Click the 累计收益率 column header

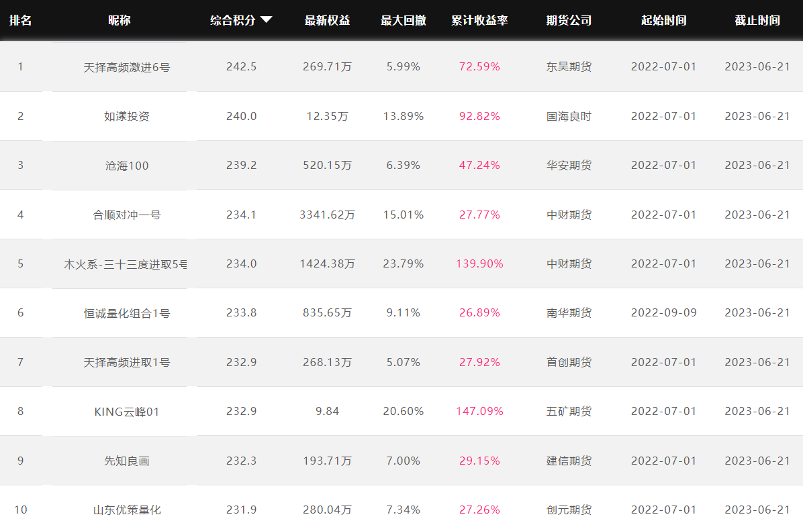pos(479,21)
